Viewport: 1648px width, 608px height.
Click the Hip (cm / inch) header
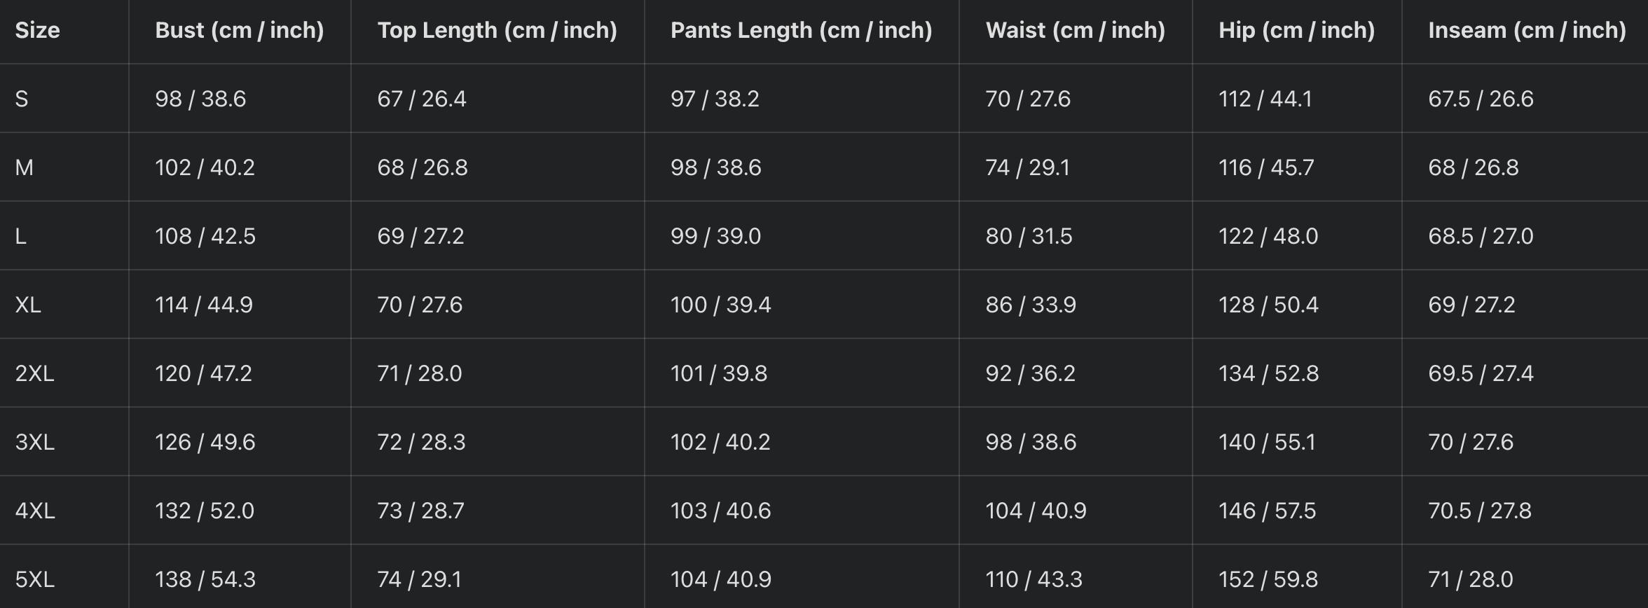click(x=1296, y=31)
